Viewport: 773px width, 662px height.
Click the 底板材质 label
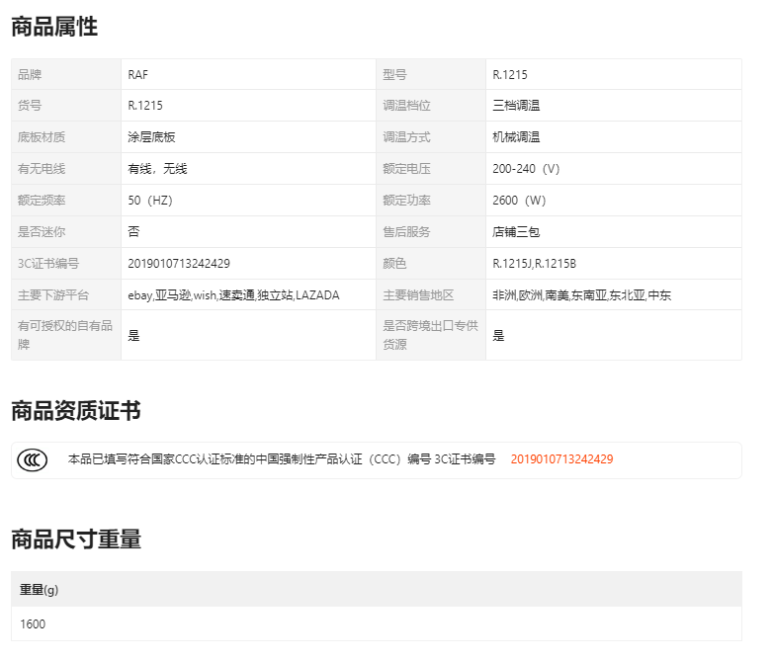click(x=42, y=137)
